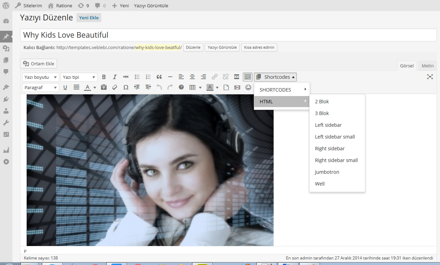440x265 pixels.
Task: Choose Left sidebar layout
Action: tap(337, 125)
